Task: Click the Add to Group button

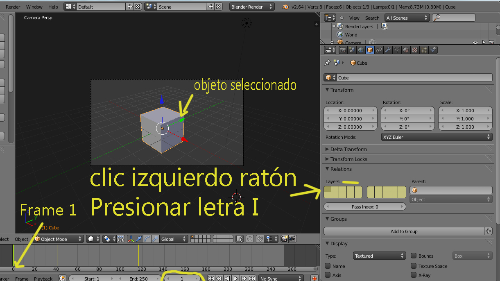Action: coord(404,231)
